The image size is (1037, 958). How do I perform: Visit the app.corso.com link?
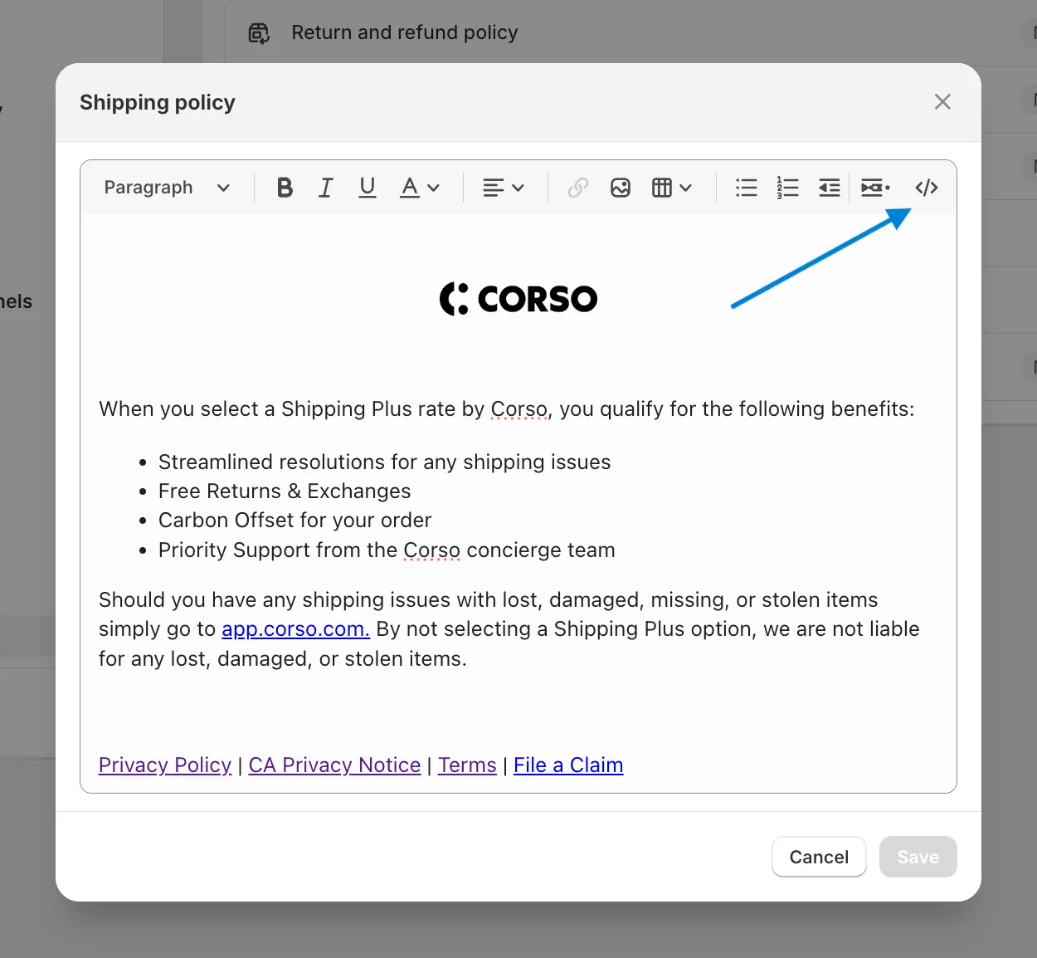tap(295, 628)
